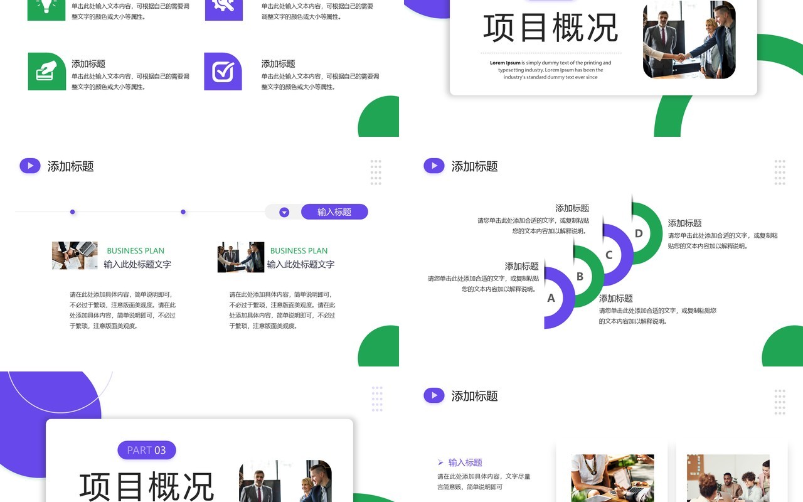Select BUSINESS PLAN beside the laptop desk photo
The image size is (803, 502).
tap(136, 250)
